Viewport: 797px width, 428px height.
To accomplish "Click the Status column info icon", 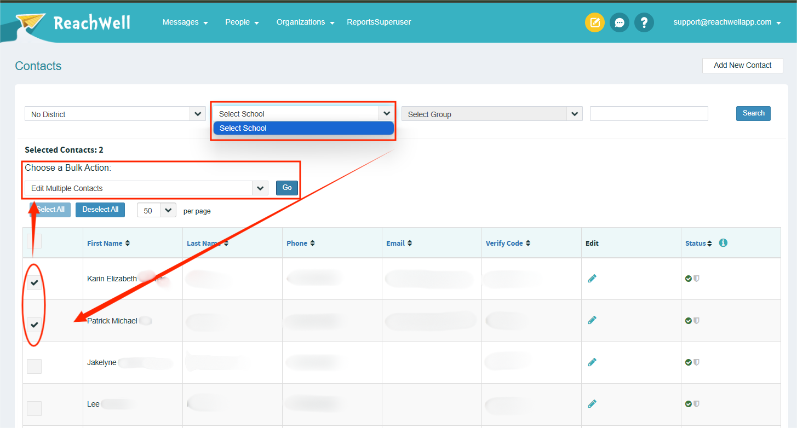I will coord(723,243).
